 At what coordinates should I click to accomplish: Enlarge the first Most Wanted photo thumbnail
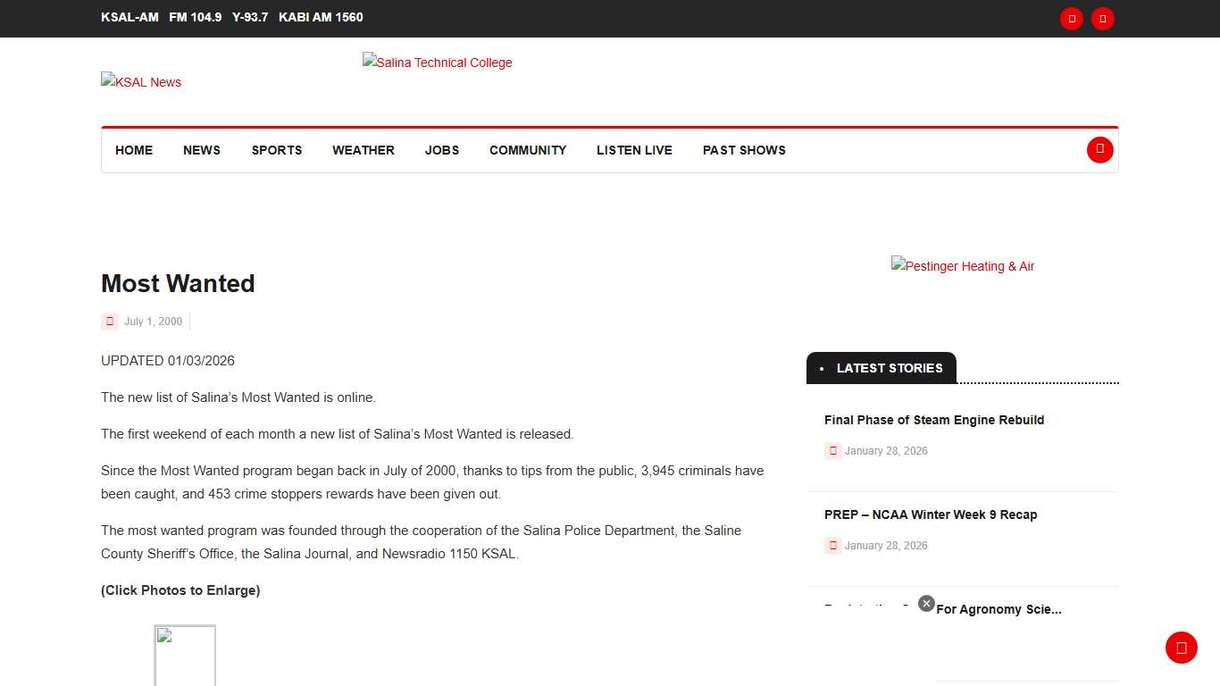pyautogui.click(x=185, y=656)
